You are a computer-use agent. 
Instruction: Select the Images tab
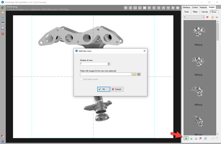click(212, 7)
